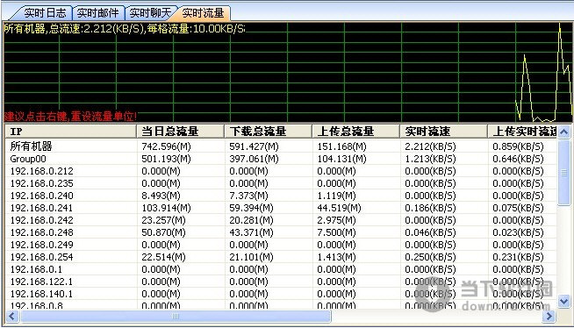The image size is (574, 328).
Task: Click the 0.231(KB/S) upload speed cell
Action: 518,257
